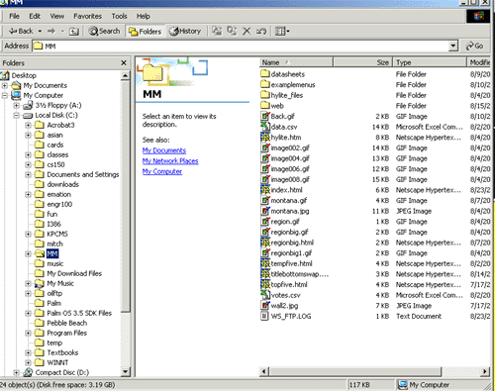Image resolution: width=495 pixels, height=391 pixels.
Task: Click the Undo toolbar icon
Action: point(261,32)
